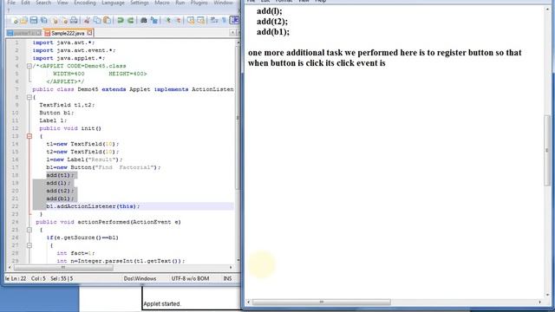Click the line TextField t1,t2;

click(x=67, y=105)
